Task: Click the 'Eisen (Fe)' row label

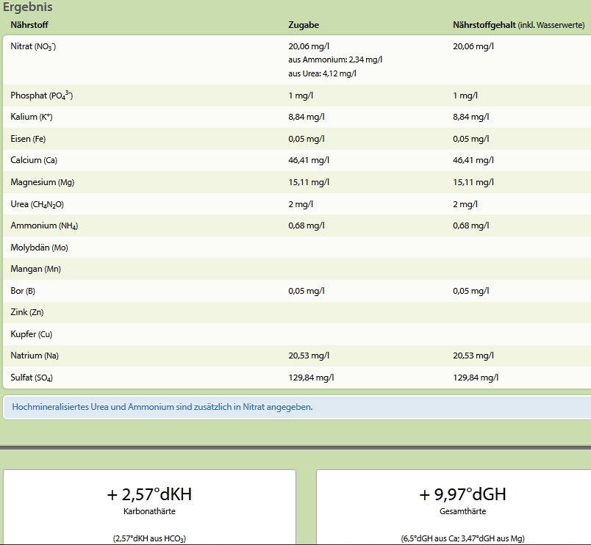Action: click(28, 139)
